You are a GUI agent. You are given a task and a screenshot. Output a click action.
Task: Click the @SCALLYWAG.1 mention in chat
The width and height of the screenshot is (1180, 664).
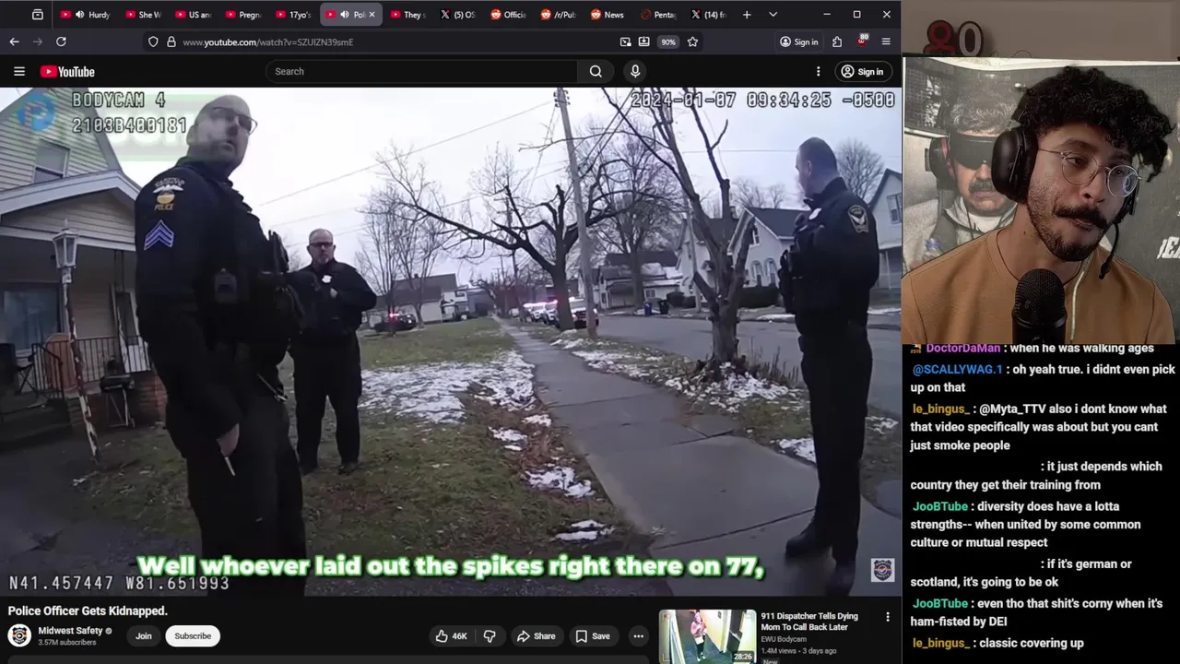pos(957,369)
